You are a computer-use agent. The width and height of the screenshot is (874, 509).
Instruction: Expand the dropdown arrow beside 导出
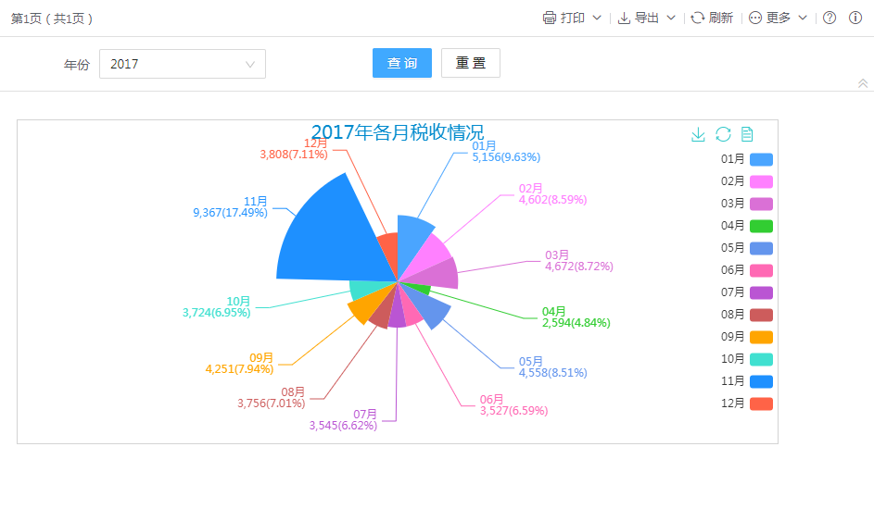(x=671, y=18)
